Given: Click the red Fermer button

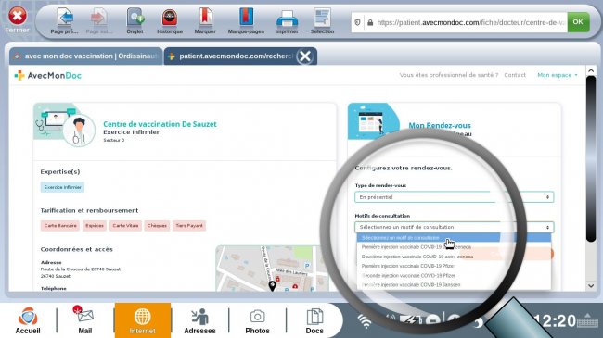Looking at the screenshot, I should [18, 16].
